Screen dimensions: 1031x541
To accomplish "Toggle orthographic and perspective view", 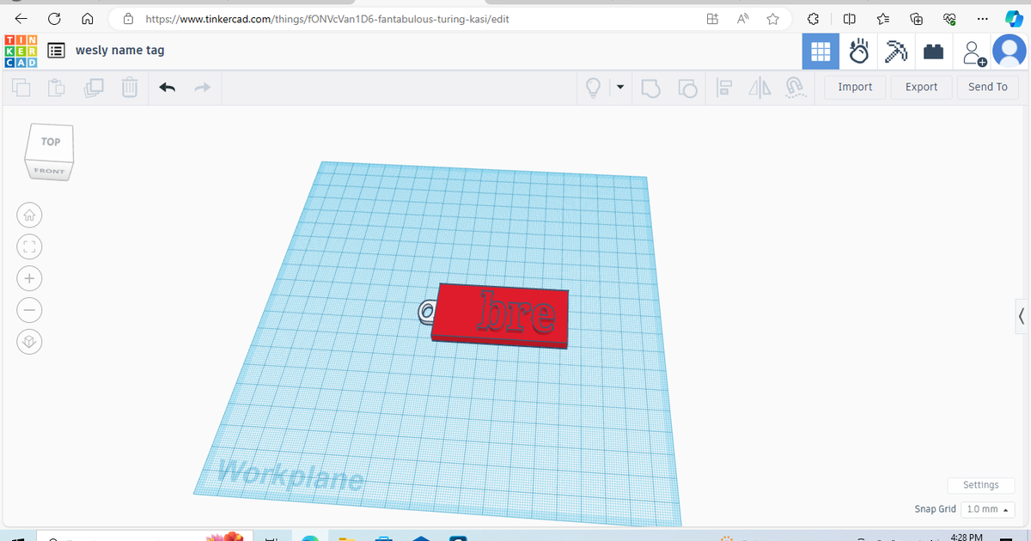I will pyautogui.click(x=29, y=342).
